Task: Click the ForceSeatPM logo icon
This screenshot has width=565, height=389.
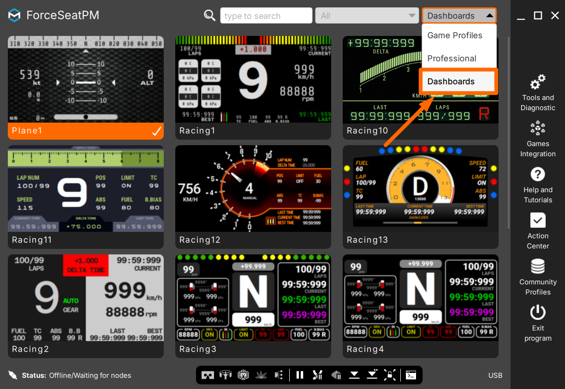Action: point(14,15)
